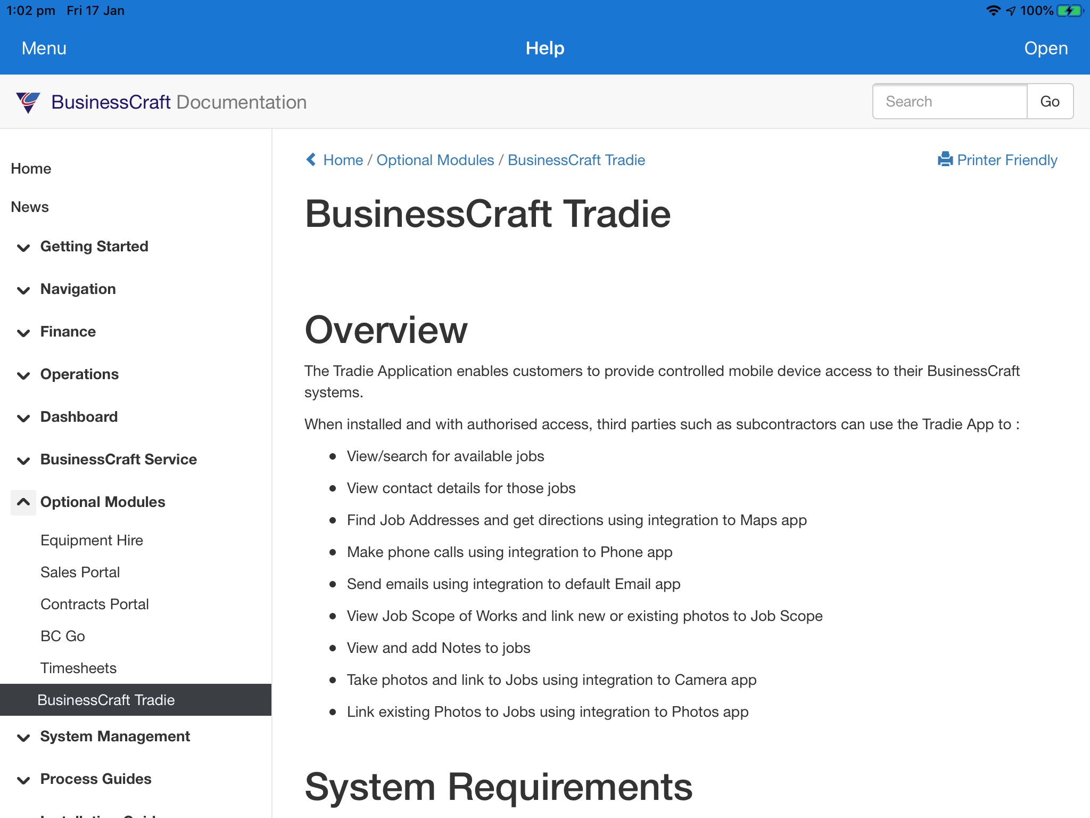Expand the Finance section chevron
The width and height of the screenshot is (1090, 818).
tap(23, 332)
